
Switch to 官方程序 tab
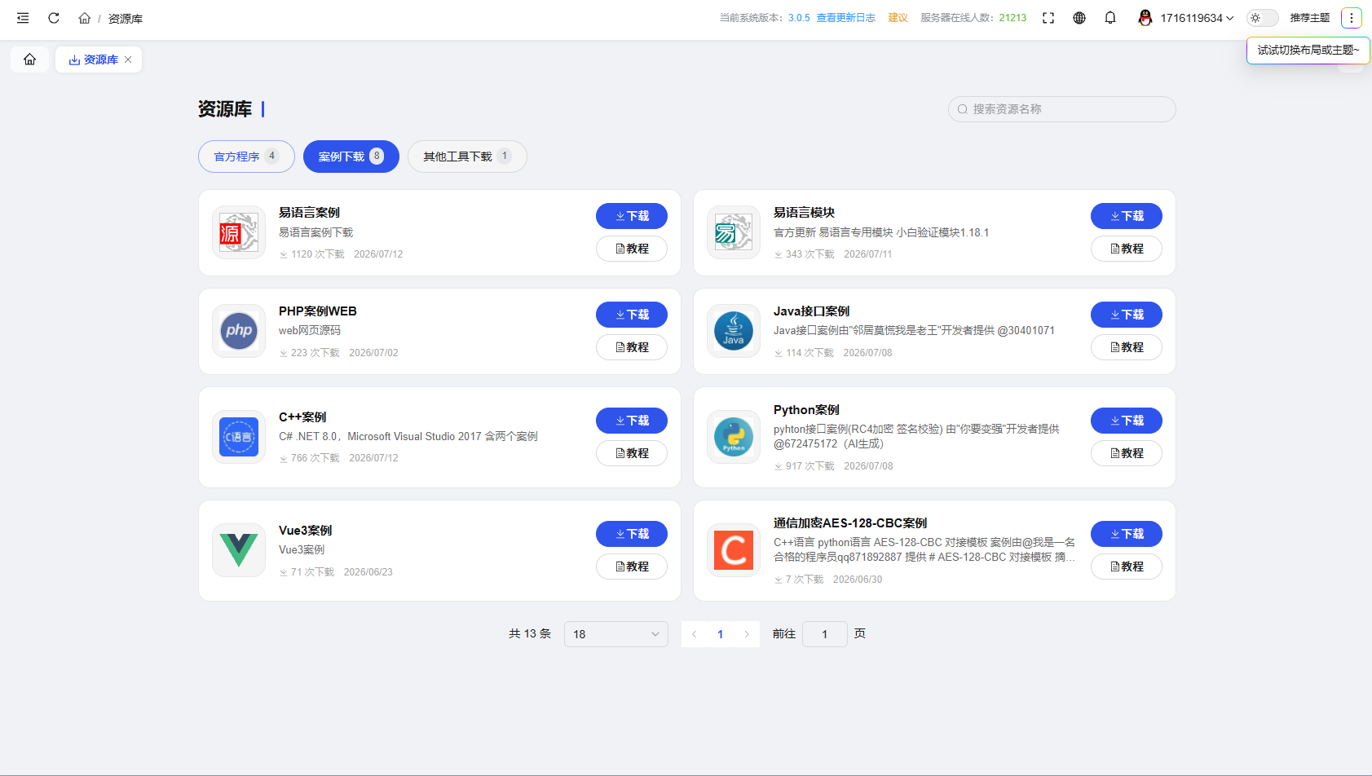click(246, 157)
